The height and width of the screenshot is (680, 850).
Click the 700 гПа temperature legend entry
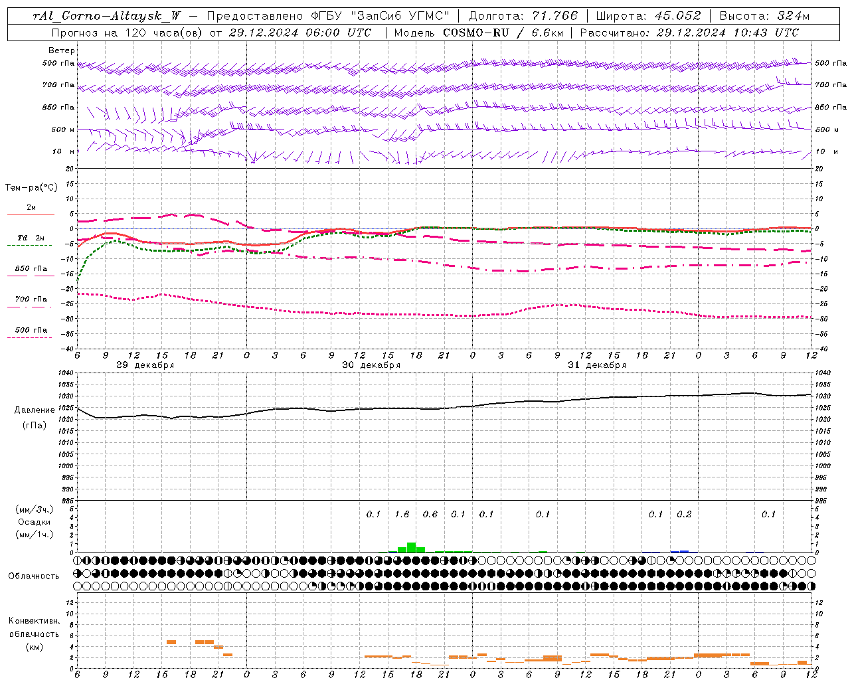tap(31, 299)
